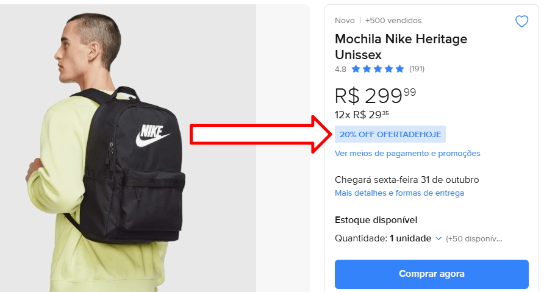Click the Novo condition label

coord(345,21)
